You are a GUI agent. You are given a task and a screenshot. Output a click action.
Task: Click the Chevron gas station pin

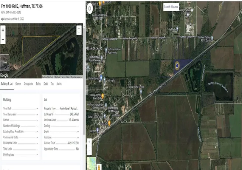(98, 130)
